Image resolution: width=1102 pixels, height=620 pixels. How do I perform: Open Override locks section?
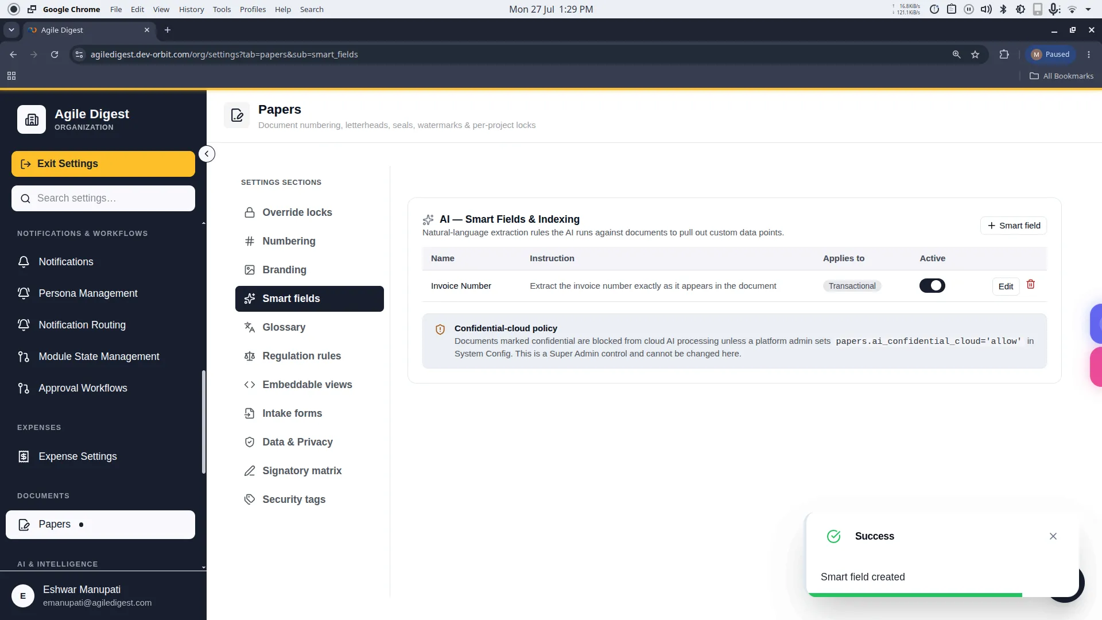[309, 212]
